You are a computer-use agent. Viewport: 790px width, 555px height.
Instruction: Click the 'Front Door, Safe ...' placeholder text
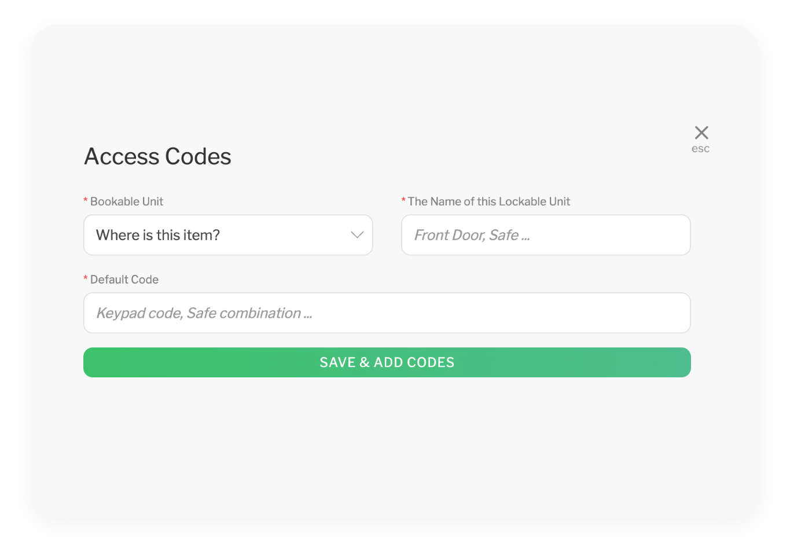point(472,235)
